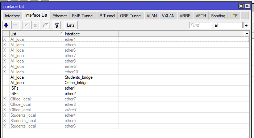Open the GRE Tunnel tab
The width and height of the screenshot is (254, 138).
131,16
